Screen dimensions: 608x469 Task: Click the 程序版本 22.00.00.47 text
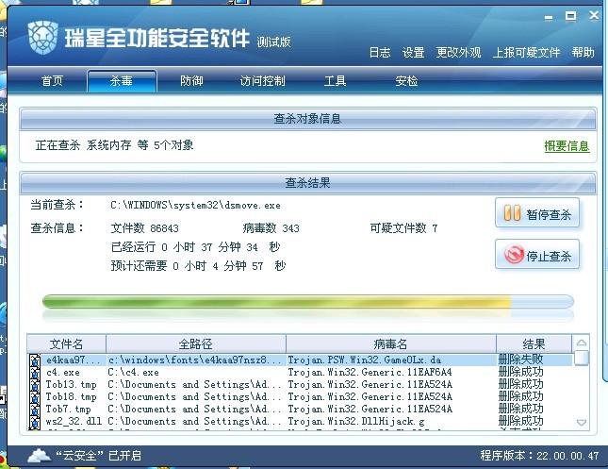[x=539, y=456]
